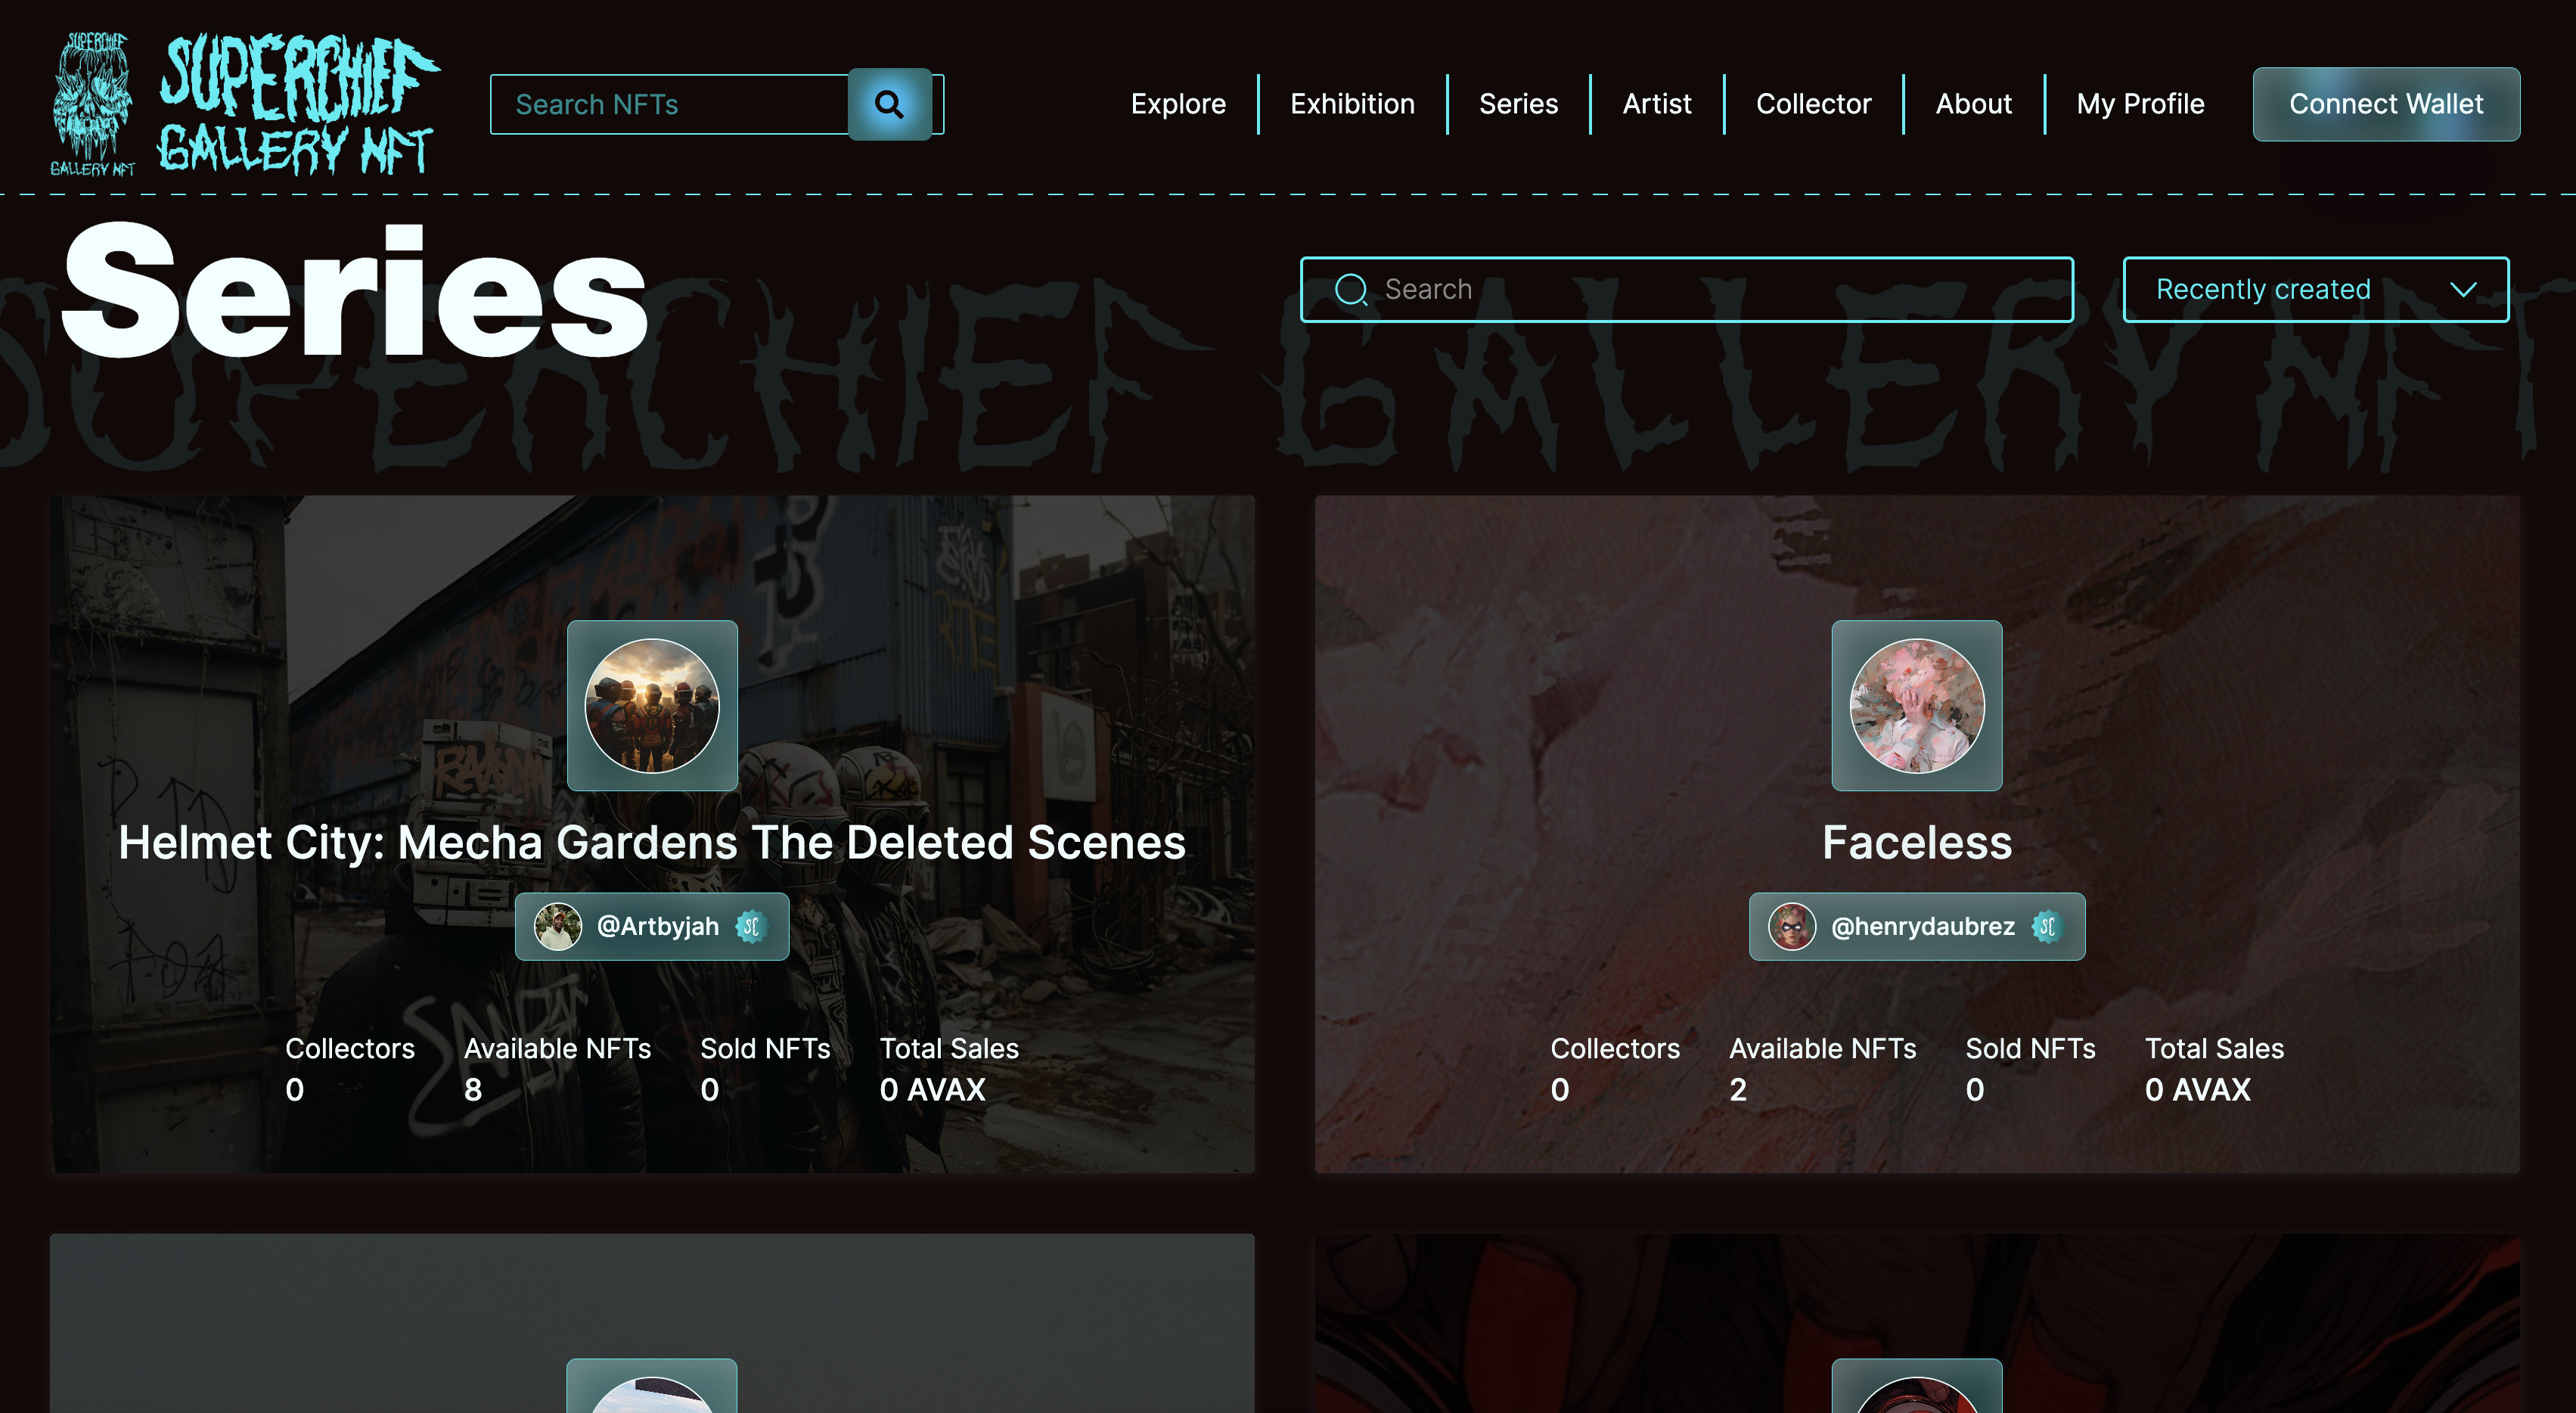
Task: Click Total Sales label on Faceless card
Action: pos(2214,1048)
